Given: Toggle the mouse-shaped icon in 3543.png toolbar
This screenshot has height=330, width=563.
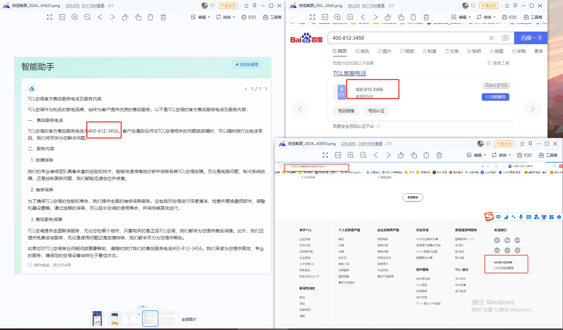Looking at the screenshot, I should (x=413, y=17).
